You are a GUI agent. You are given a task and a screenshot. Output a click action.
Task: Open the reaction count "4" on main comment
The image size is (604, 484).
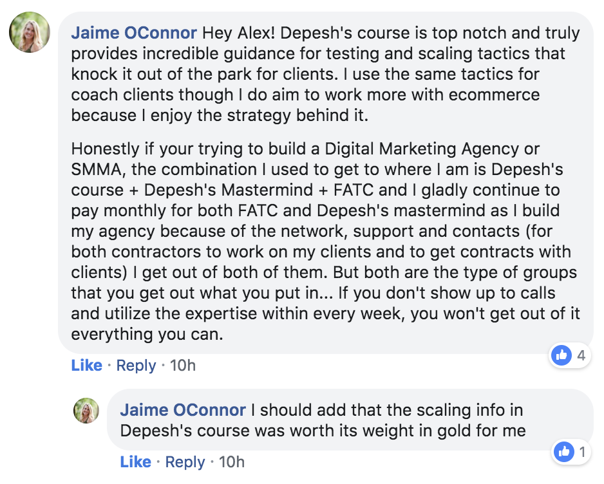[581, 355]
